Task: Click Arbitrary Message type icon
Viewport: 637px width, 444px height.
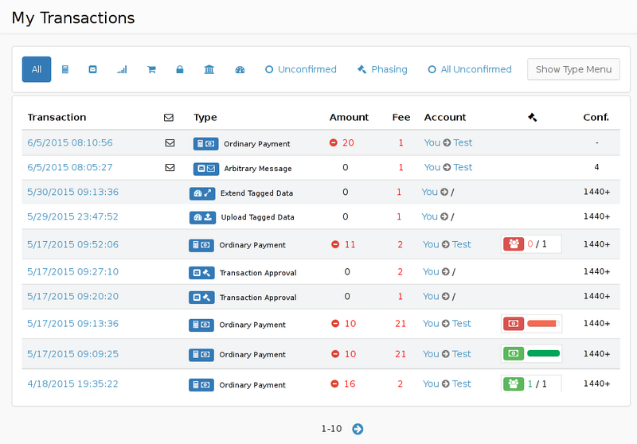Action: (206, 169)
